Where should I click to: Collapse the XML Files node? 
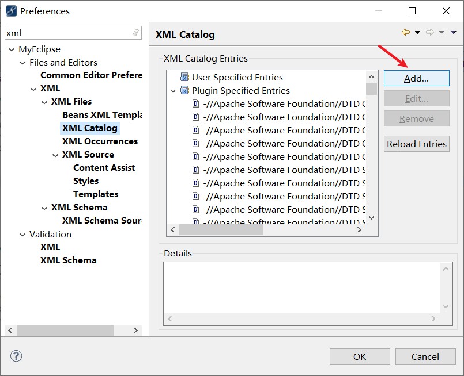tap(44, 102)
